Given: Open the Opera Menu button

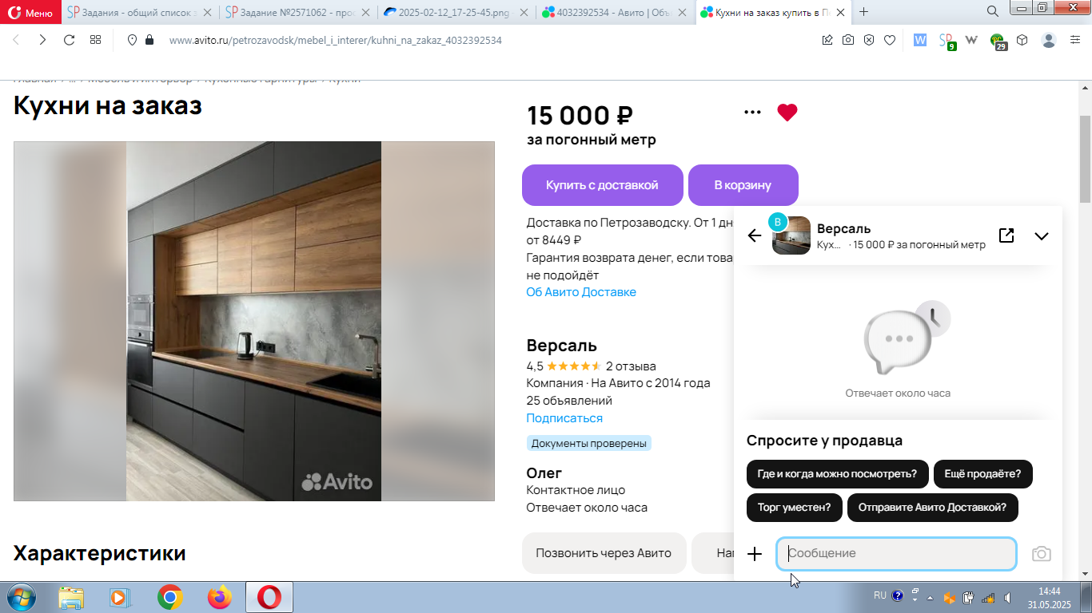Looking at the screenshot, I should [x=30, y=12].
